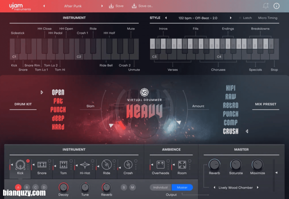Viewport: 289px width, 199px height.
Task: Click the Mute M button
Action: (x=132, y=187)
